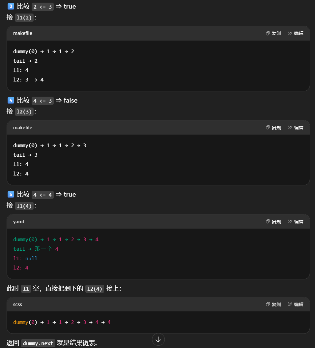Click the dummy.next inline code
This screenshot has width=315, height=348.
coord(38,343)
